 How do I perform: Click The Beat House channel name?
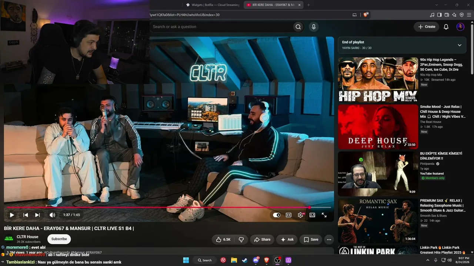coord(431,122)
